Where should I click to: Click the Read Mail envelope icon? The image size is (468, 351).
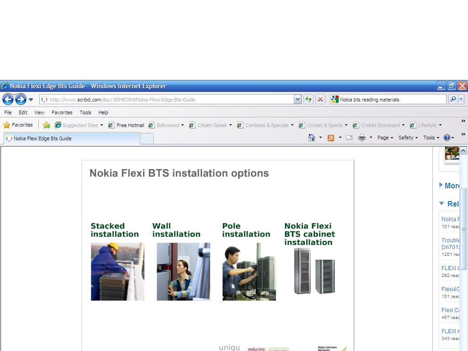click(349, 138)
